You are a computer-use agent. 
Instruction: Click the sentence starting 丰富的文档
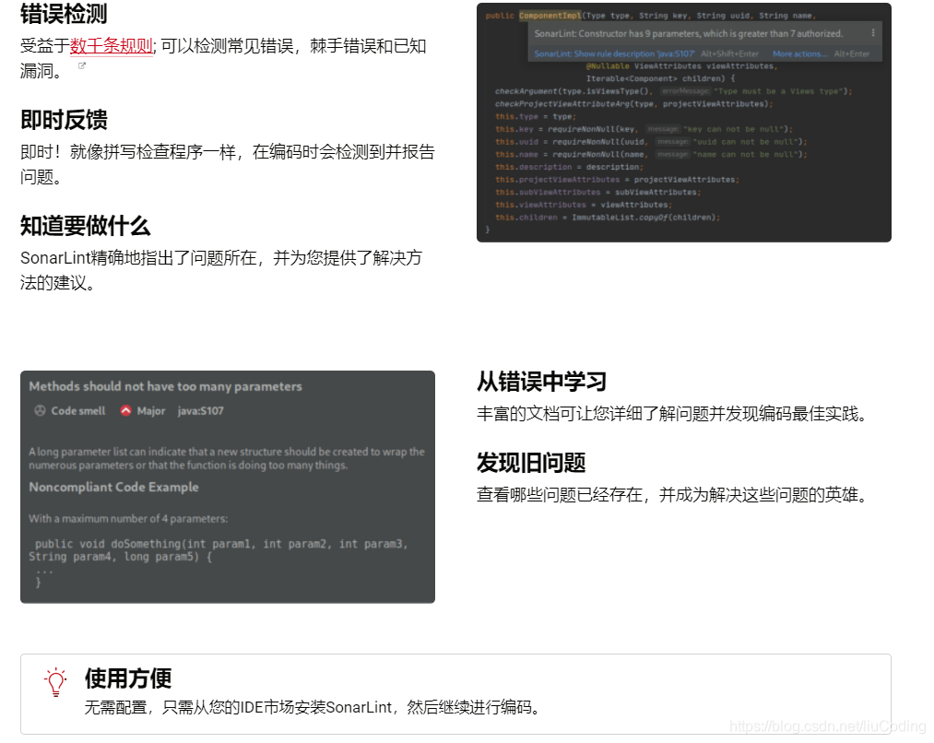click(x=672, y=414)
